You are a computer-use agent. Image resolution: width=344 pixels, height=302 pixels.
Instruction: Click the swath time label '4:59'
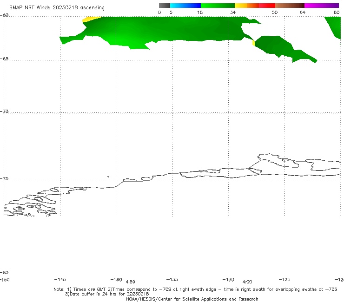point(130,282)
